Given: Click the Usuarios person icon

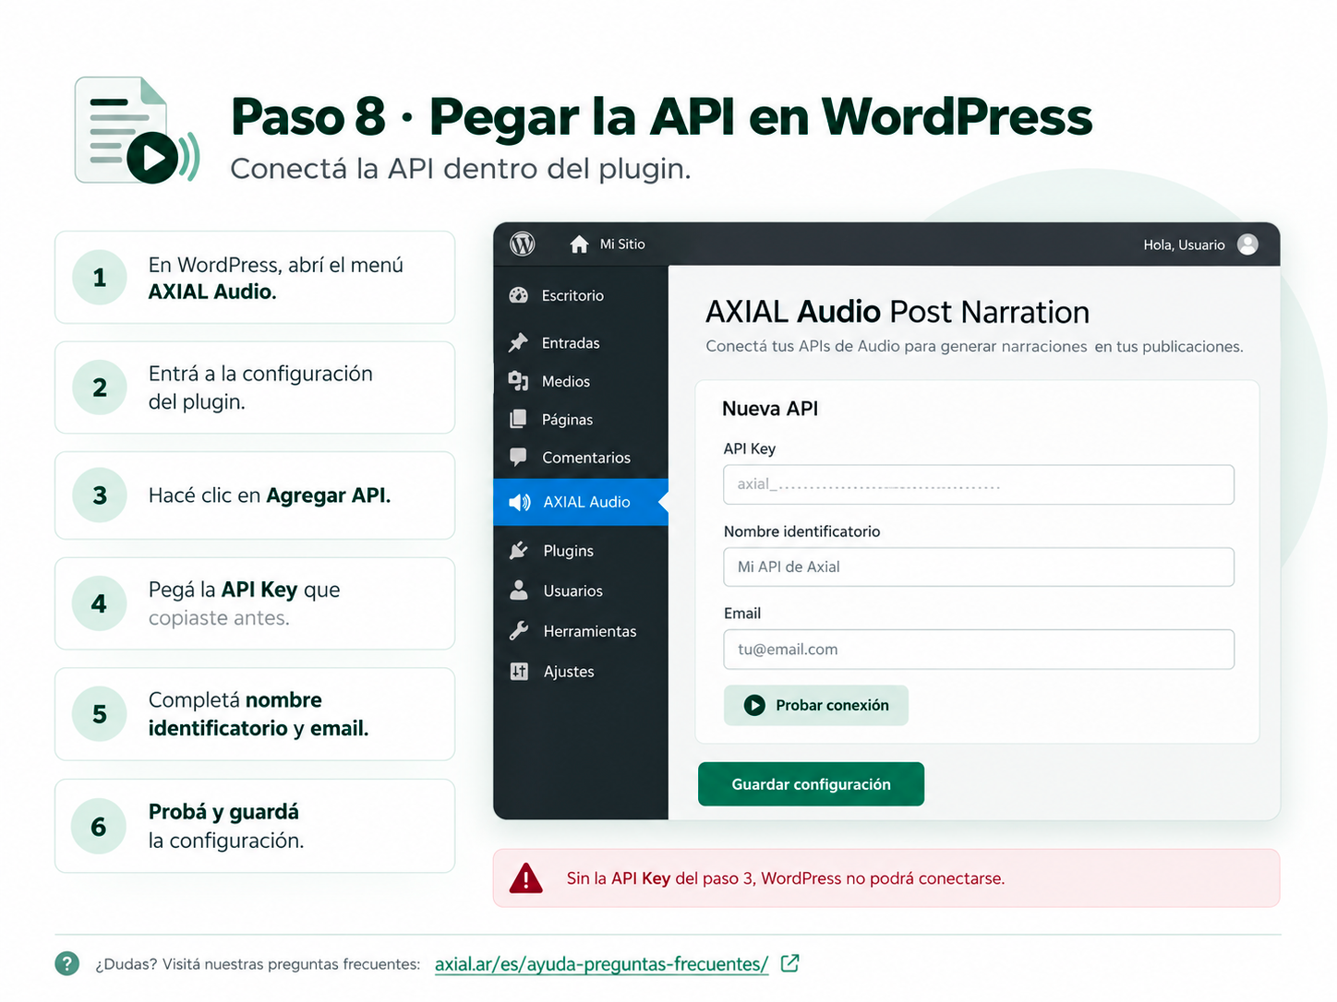Looking at the screenshot, I should click(519, 590).
